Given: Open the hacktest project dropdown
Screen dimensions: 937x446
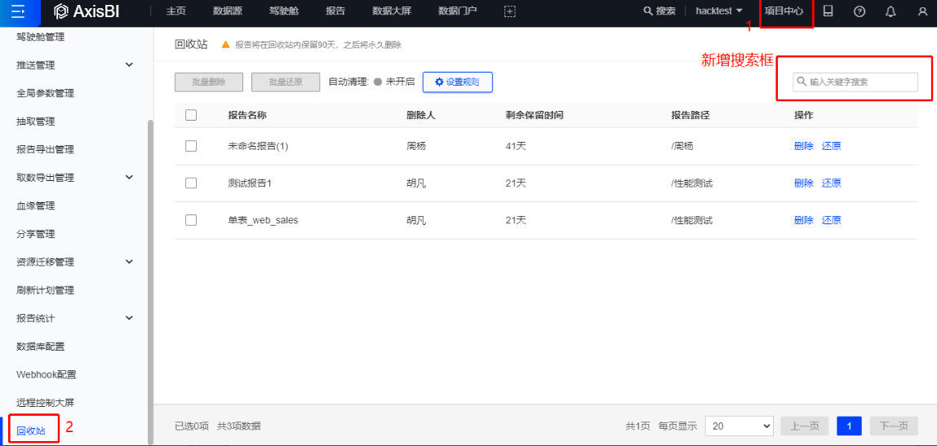Looking at the screenshot, I should click(718, 11).
